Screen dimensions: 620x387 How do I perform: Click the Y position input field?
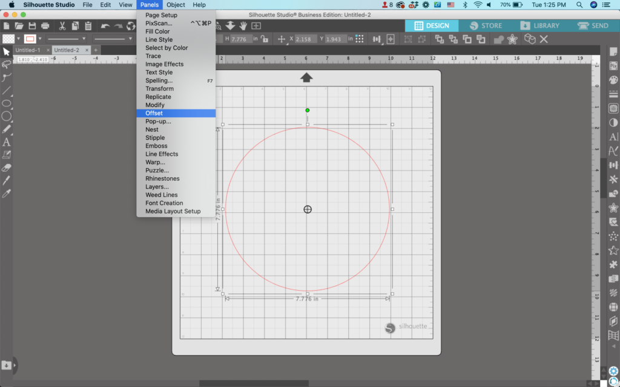(x=336, y=39)
